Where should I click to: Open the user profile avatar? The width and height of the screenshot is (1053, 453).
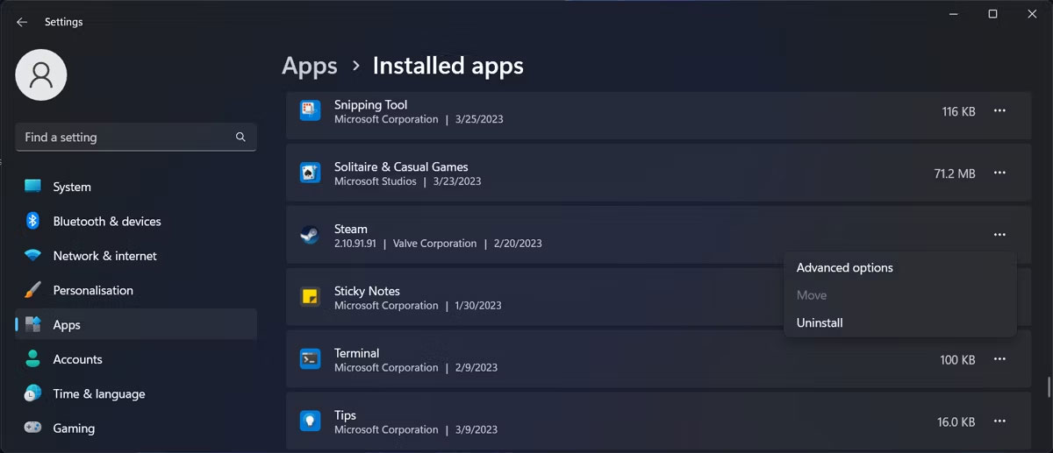41,74
